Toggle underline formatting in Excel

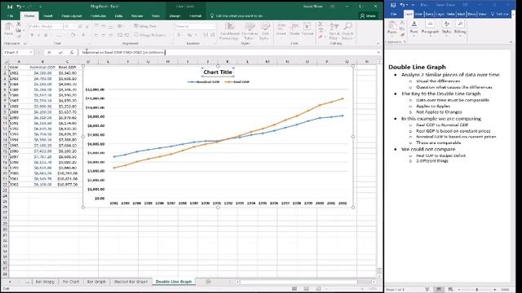click(46, 35)
